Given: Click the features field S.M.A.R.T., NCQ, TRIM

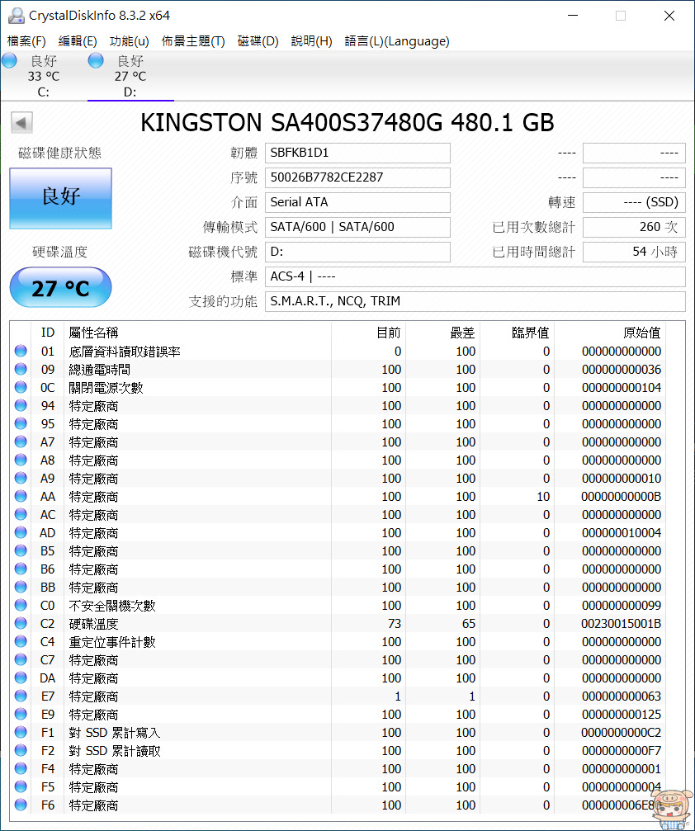Looking at the screenshot, I should point(475,301).
